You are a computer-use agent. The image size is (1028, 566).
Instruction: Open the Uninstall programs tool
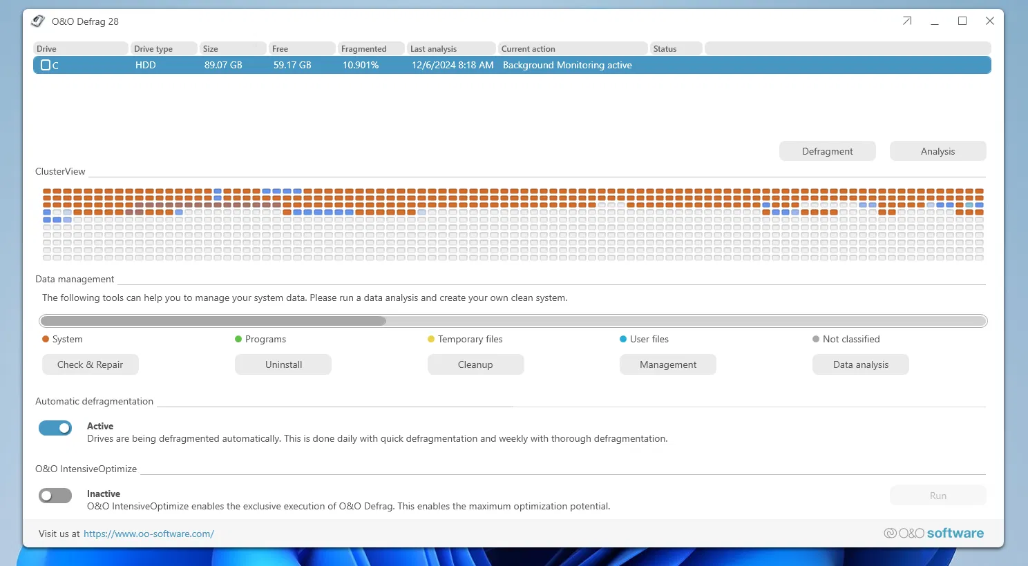pyautogui.click(x=283, y=364)
